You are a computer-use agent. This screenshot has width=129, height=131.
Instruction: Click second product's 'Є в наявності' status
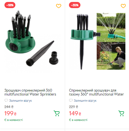(78, 120)
